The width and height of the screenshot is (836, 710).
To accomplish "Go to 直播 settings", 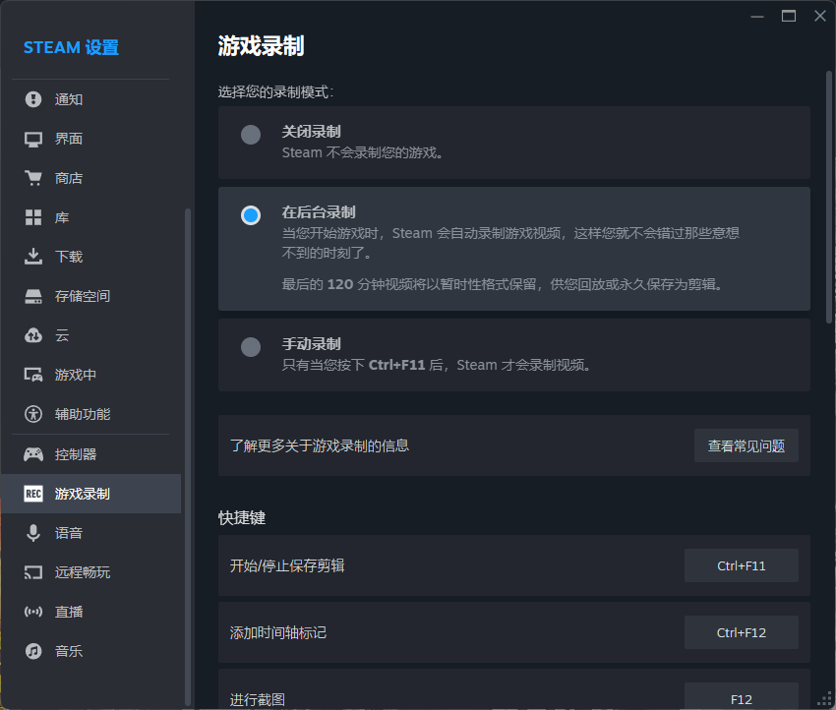I will [x=90, y=612].
